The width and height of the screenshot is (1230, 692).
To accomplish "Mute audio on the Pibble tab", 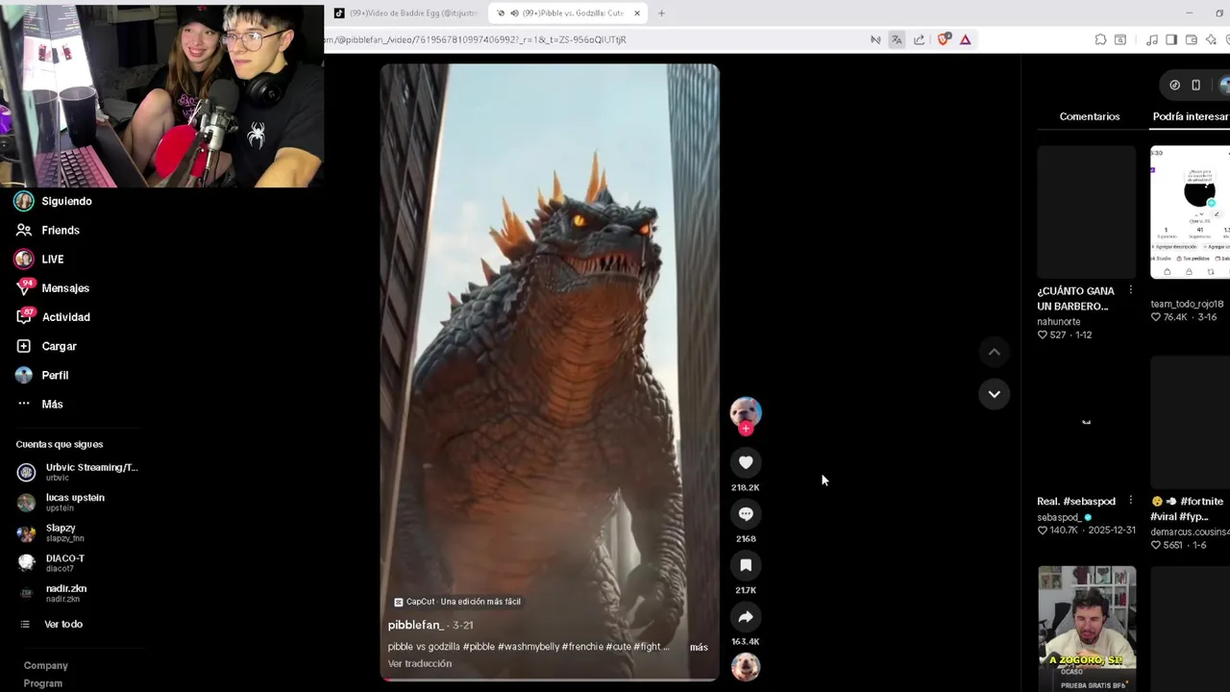I will (x=514, y=13).
